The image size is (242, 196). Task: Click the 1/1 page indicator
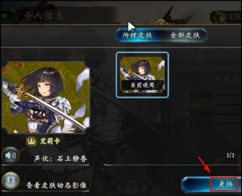tap(230, 155)
